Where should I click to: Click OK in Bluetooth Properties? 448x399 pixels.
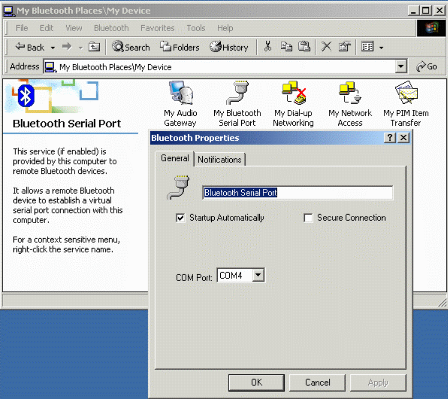[256, 382]
